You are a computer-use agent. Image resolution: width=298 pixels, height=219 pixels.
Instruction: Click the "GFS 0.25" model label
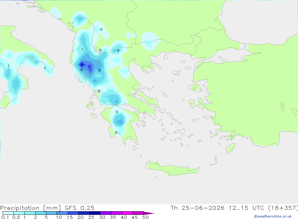pos(80,208)
